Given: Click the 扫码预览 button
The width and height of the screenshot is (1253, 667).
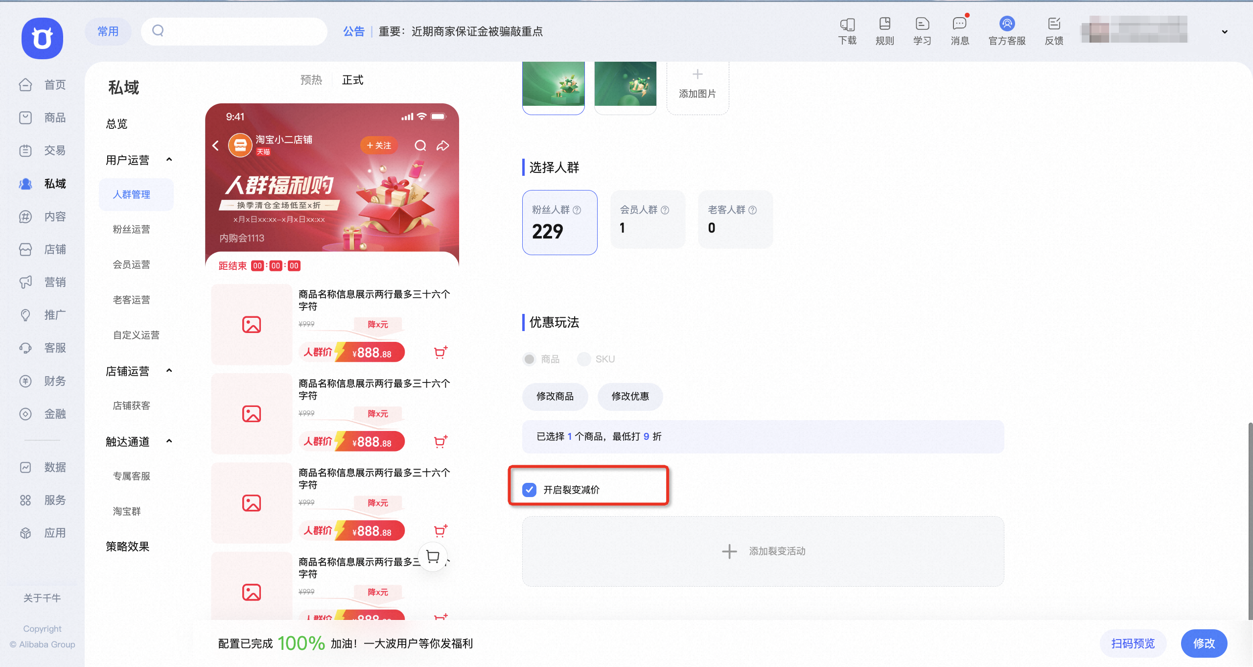Looking at the screenshot, I should pos(1133,643).
